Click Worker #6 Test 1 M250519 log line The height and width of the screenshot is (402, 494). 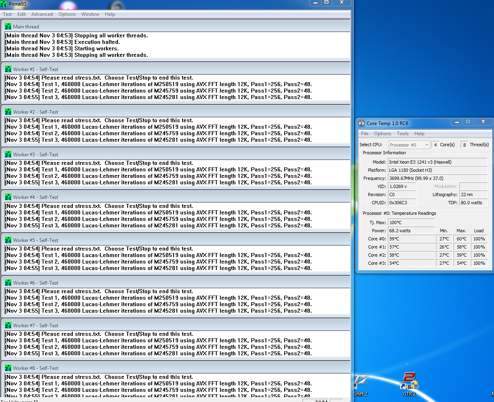(158, 298)
